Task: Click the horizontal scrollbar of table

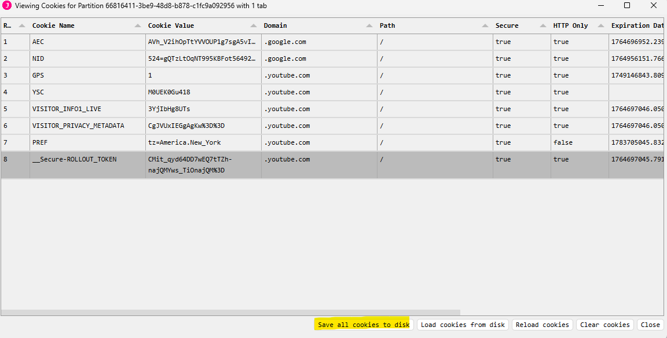Action: 232,313
